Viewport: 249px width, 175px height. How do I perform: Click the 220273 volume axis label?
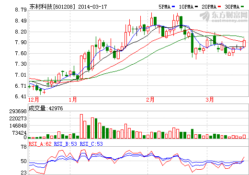(18, 118)
